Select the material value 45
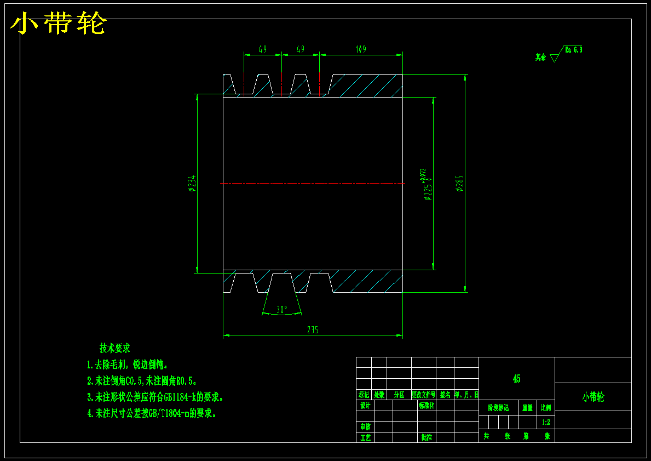The image size is (651, 461). 516,379
